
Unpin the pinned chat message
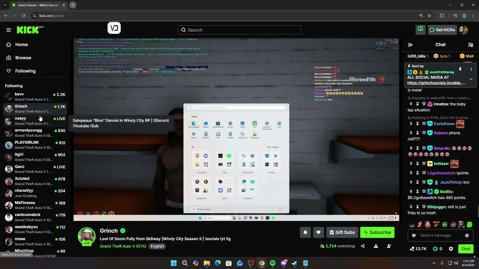(460, 69)
